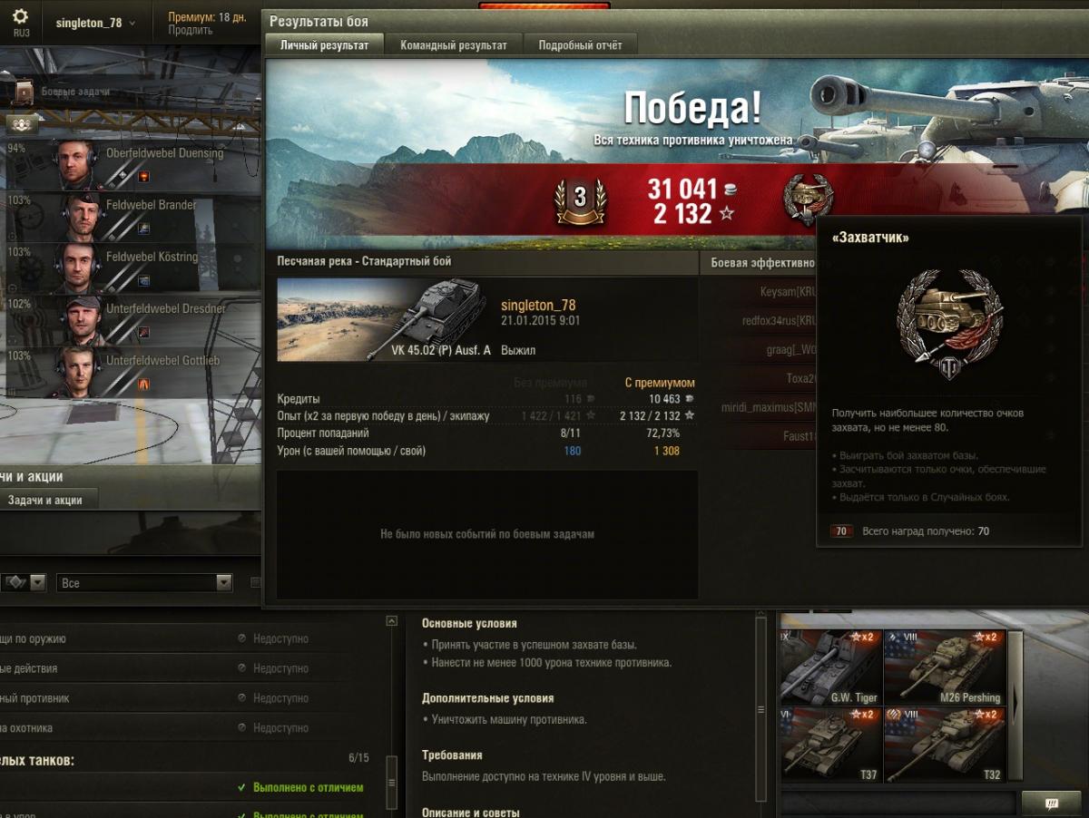
Task: Click the x2 star badge on M26 Pershing
Action: (985, 638)
